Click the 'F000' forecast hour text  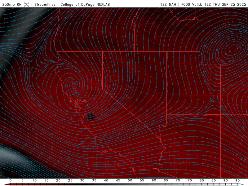(185, 4)
